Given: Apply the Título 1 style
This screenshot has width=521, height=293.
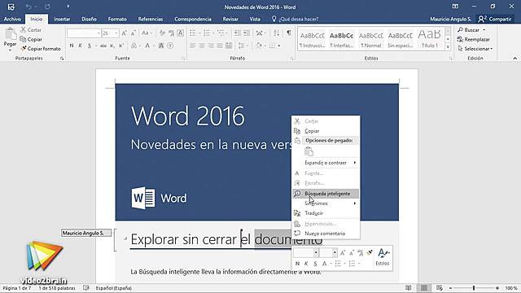Looking at the screenshot, I should [x=430, y=39].
